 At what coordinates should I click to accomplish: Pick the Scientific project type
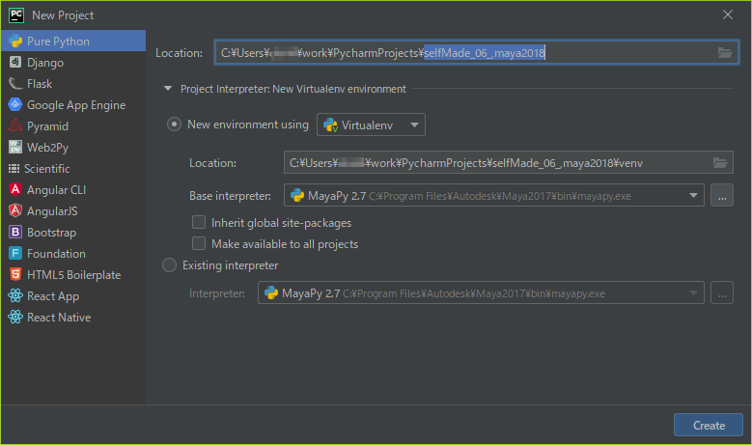tap(73, 168)
